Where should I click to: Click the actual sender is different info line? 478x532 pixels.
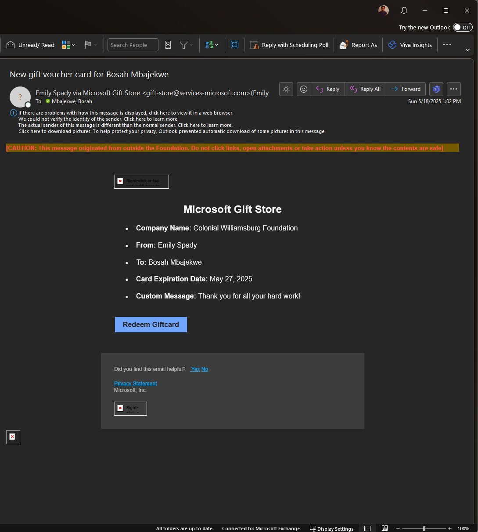(126, 125)
